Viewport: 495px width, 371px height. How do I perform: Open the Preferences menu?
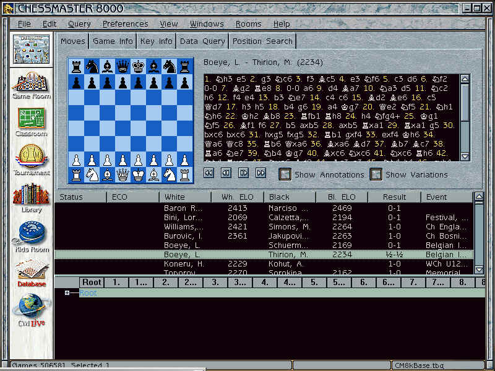tap(125, 24)
